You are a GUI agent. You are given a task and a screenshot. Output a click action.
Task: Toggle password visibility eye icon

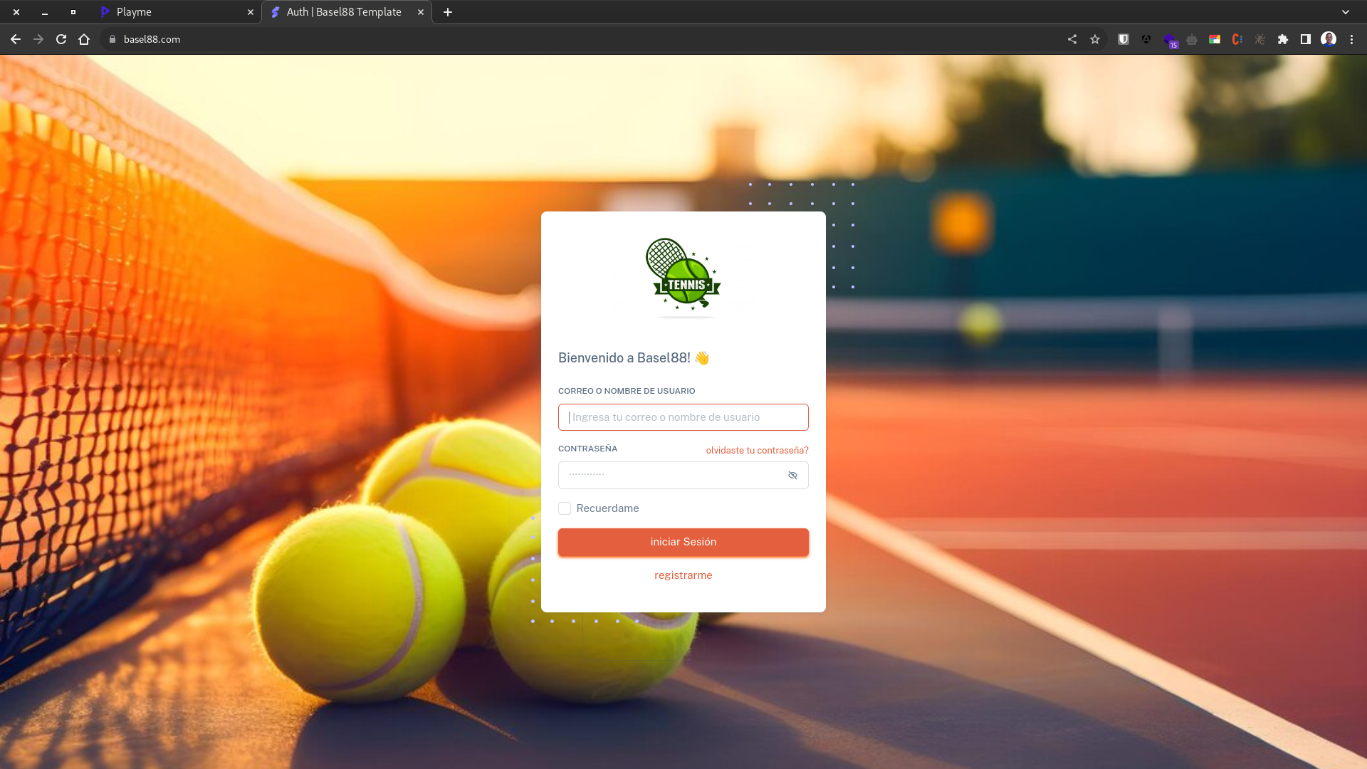click(x=792, y=476)
